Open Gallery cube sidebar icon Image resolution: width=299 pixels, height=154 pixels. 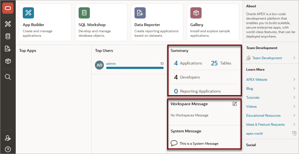(x=8, y=61)
